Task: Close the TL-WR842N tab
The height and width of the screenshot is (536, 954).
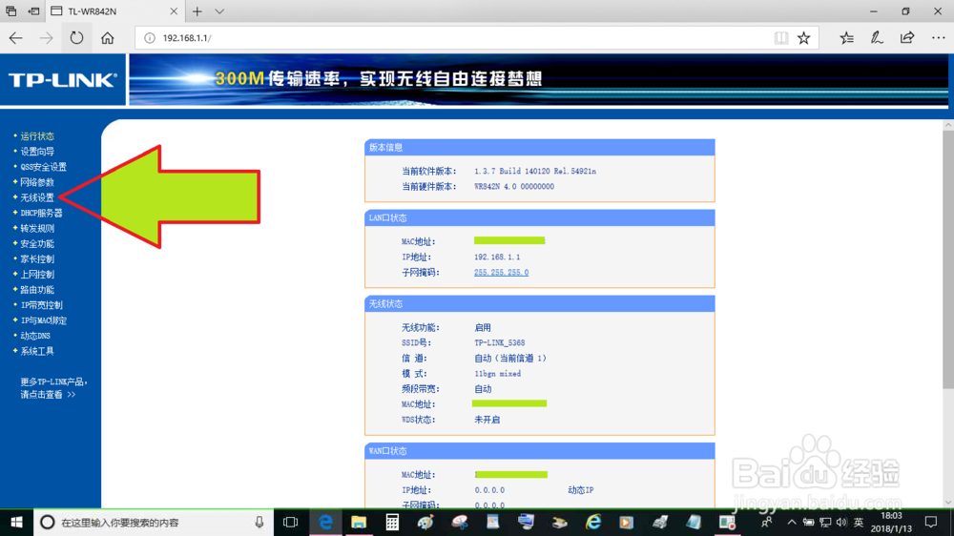Action: click(174, 10)
